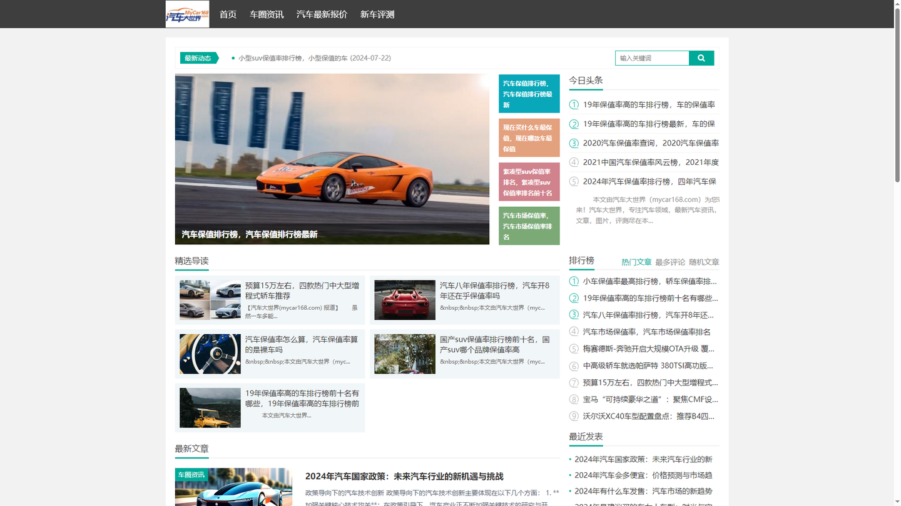Open ranking item 梅赛德斯-奔驰开启大规模OTA升级

pyautogui.click(x=649, y=349)
